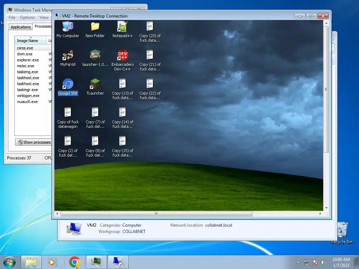Select the Copy (8) of fuck data file
Image resolution: width=359 pixels, height=269 pixels.
[95, 147]
